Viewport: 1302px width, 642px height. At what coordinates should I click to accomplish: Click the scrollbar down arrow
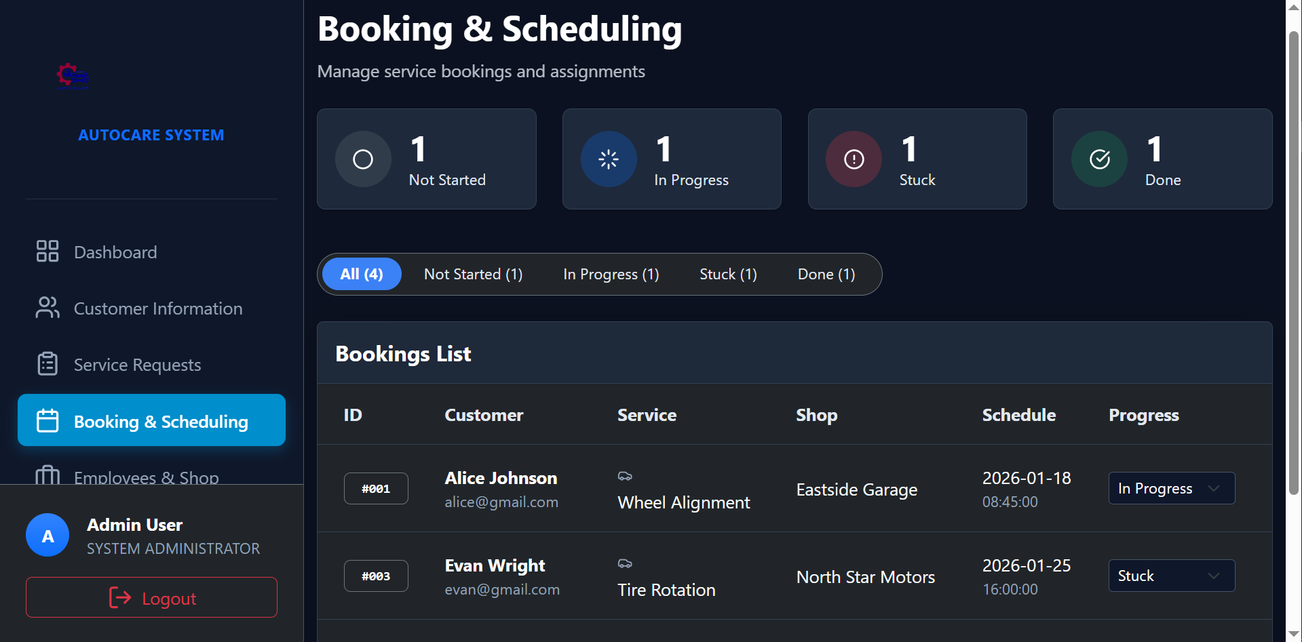1295,634
